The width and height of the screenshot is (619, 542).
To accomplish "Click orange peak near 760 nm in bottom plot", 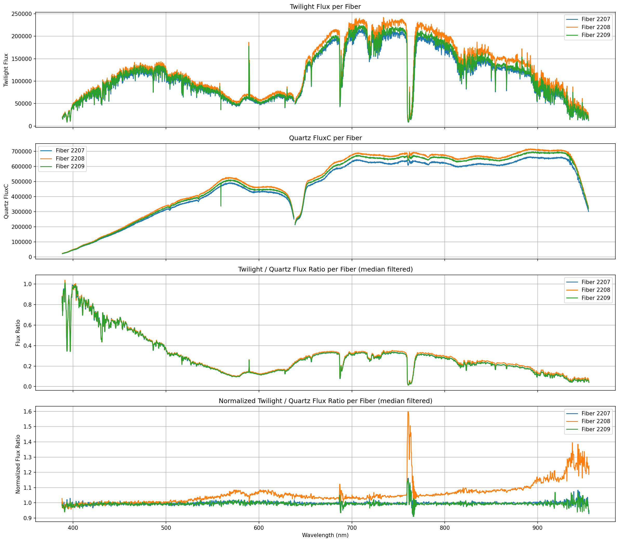I will point(408,412).
